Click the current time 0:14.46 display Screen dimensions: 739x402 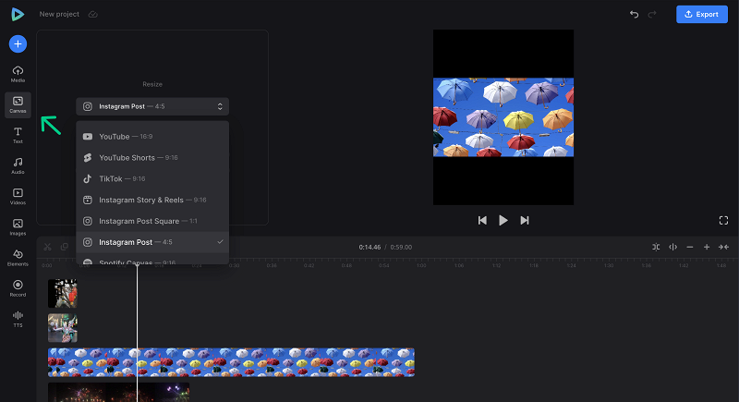click(x=369, y=247)
